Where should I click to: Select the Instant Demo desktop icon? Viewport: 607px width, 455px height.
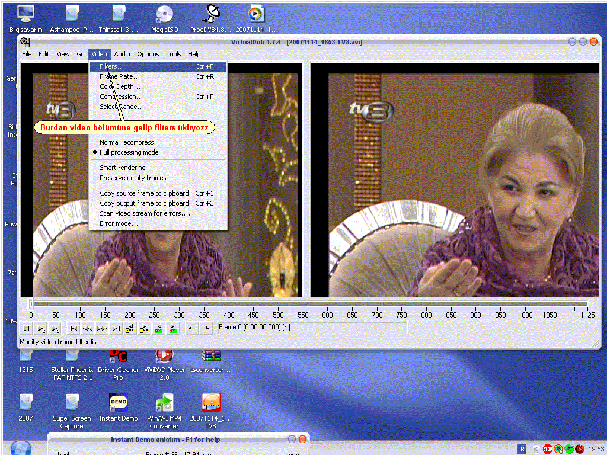coord(118,408)
